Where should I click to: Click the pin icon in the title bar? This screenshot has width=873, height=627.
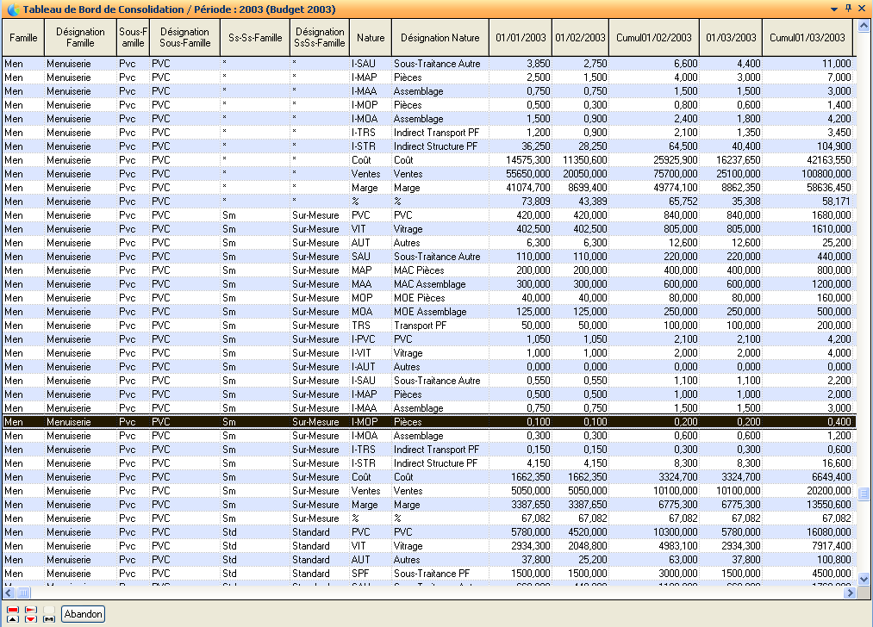tap(848, 9)
